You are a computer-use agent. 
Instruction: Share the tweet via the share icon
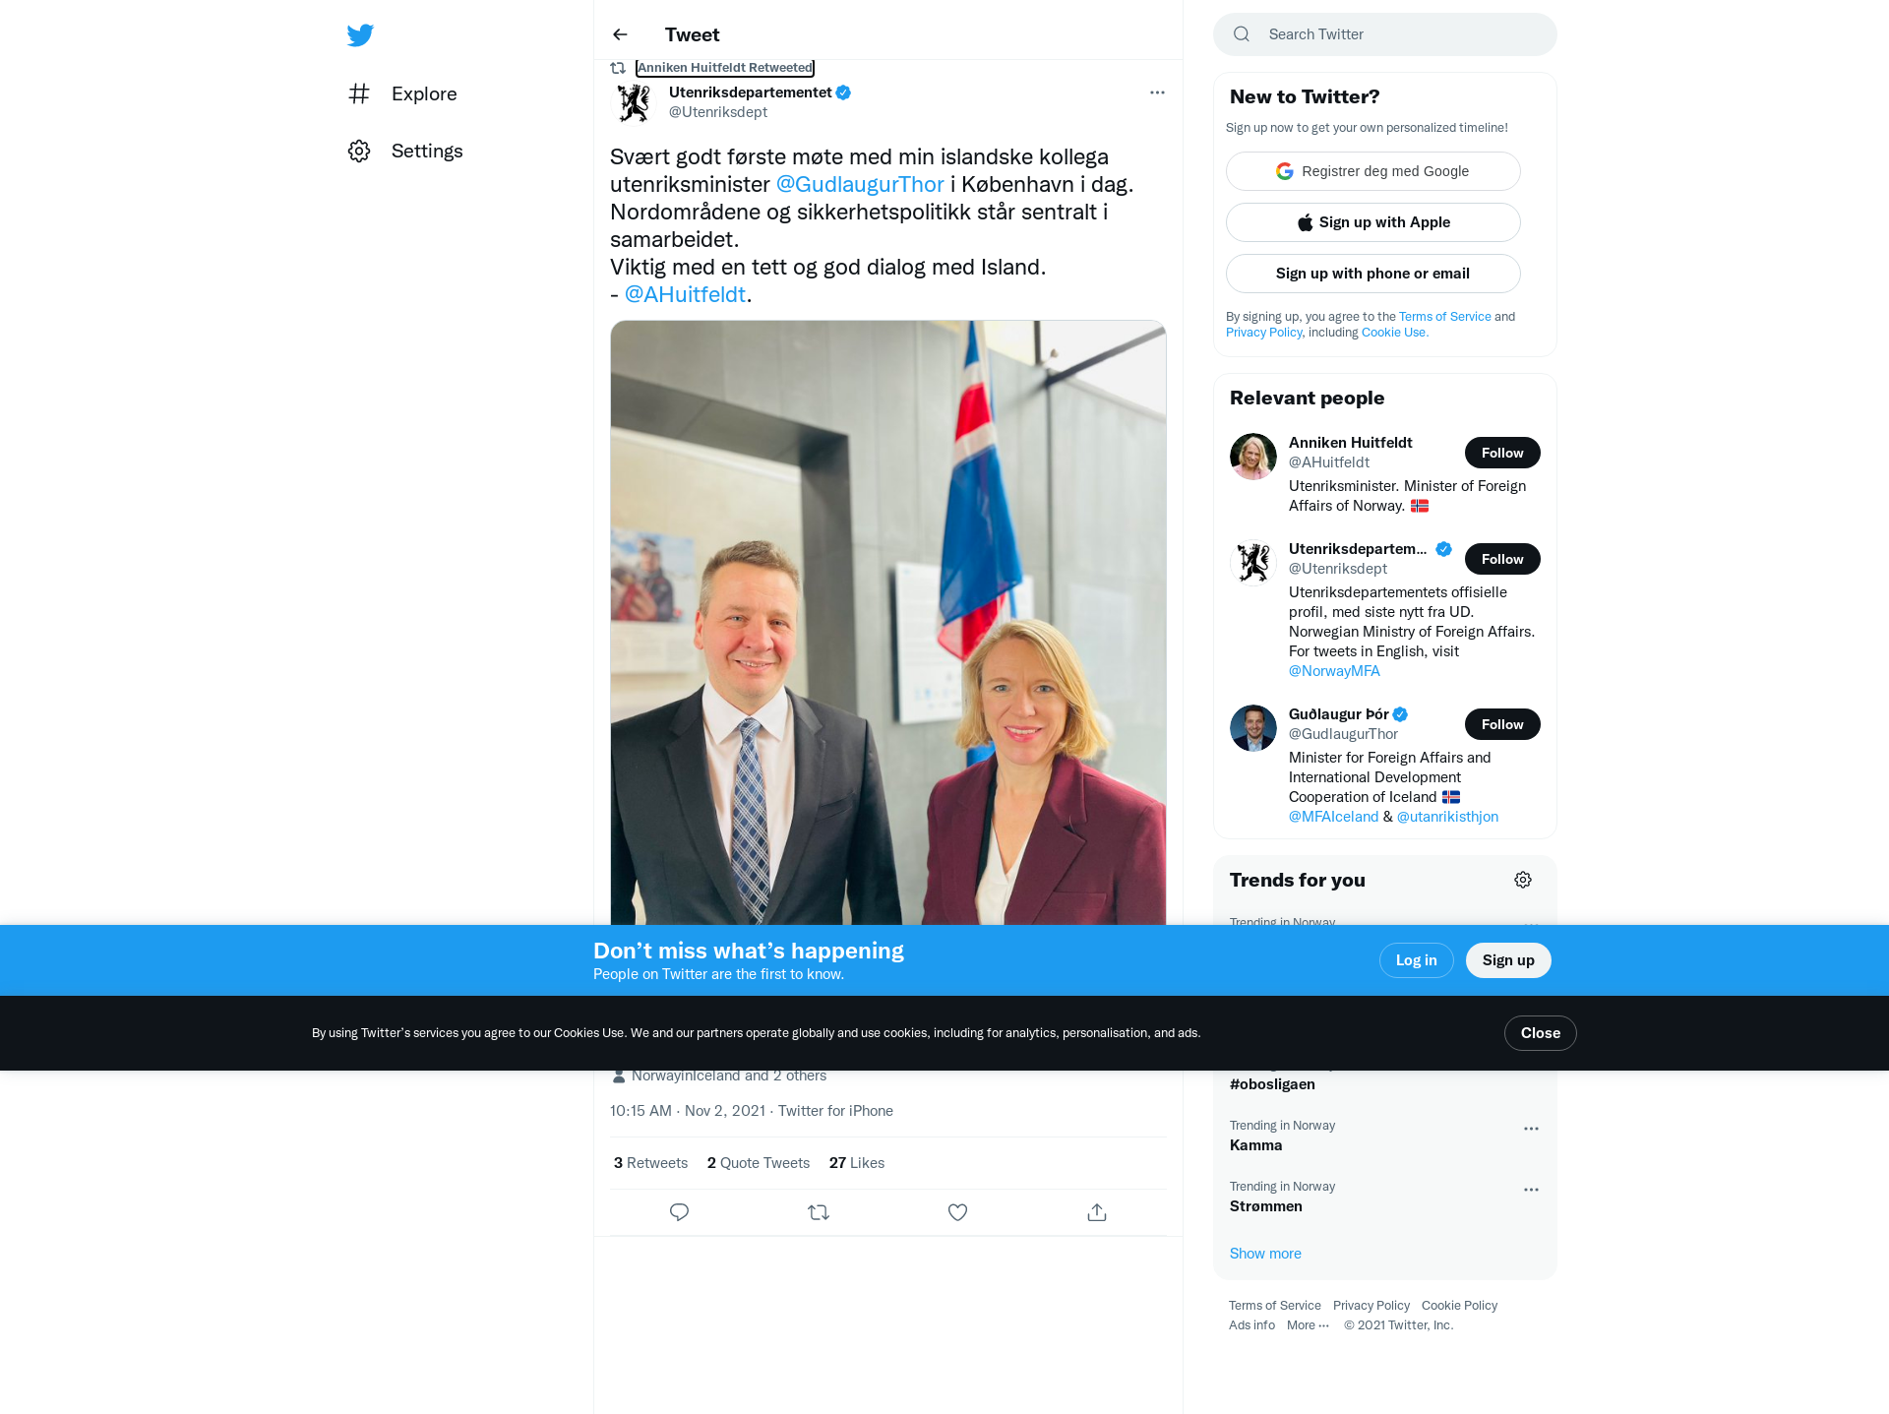pos(1097,1212)
